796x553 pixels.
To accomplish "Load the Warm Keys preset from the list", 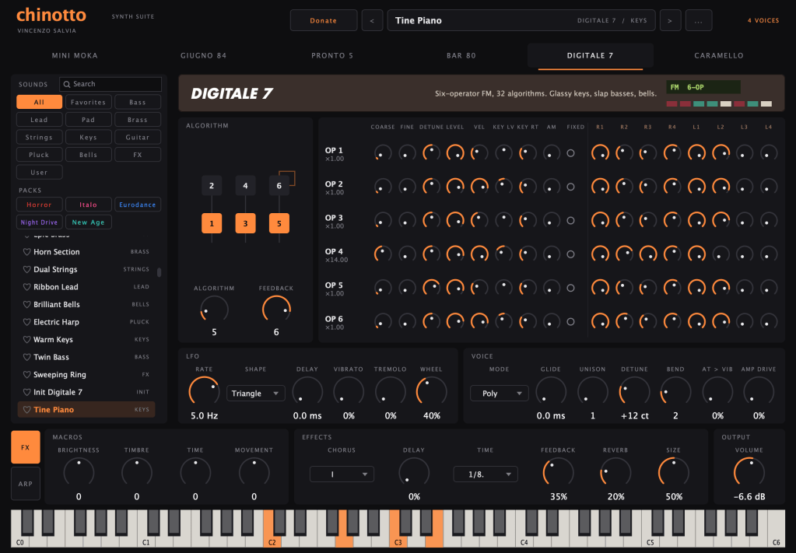I will pos(86,339).
